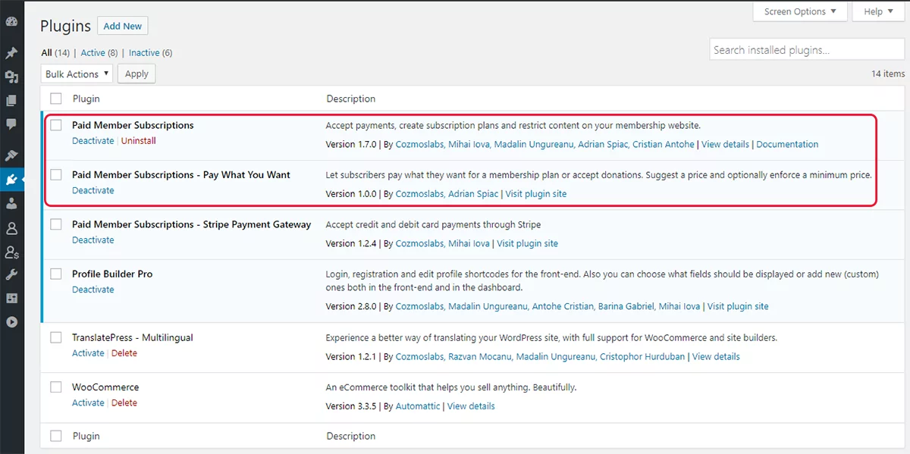The height and width of the screenshot is (454, 910).
Task: Open Users via the solid person icon
Action: click(11, 204)
